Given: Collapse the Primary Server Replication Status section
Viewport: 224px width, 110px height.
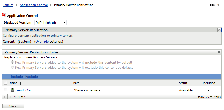Looking at the screenshot, I should (x=219, y=52).
